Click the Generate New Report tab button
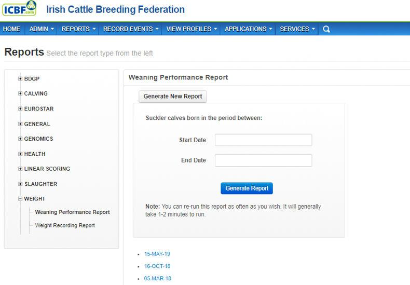This screenshot has width=410, height=285. 173,97
